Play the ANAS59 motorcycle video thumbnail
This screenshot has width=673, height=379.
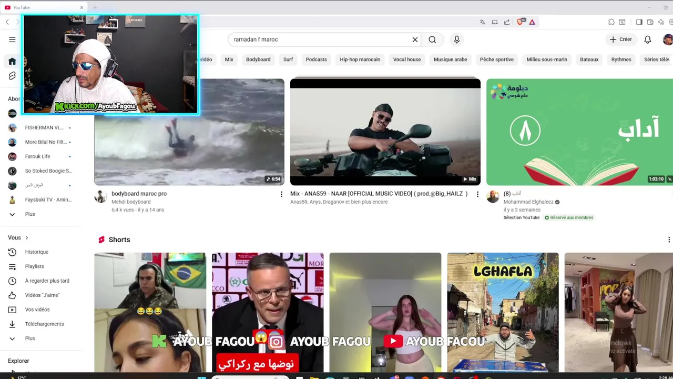(385, 132)
